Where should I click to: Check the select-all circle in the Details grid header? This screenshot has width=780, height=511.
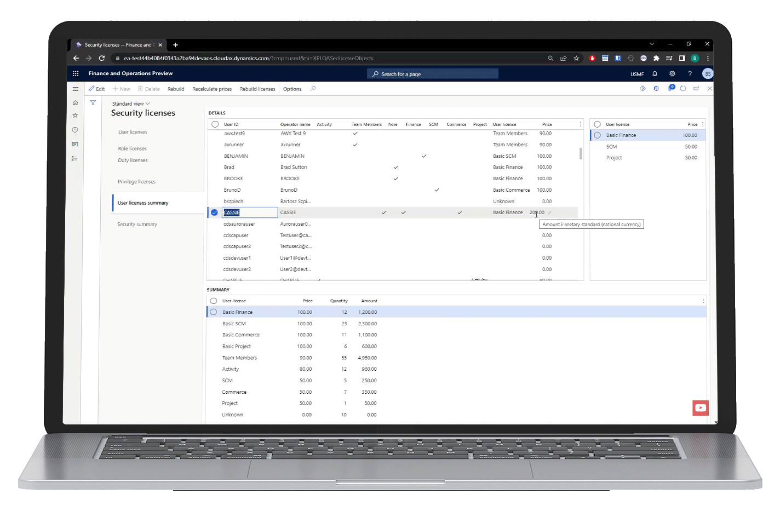pyautogui.click(x=215, y=124)
